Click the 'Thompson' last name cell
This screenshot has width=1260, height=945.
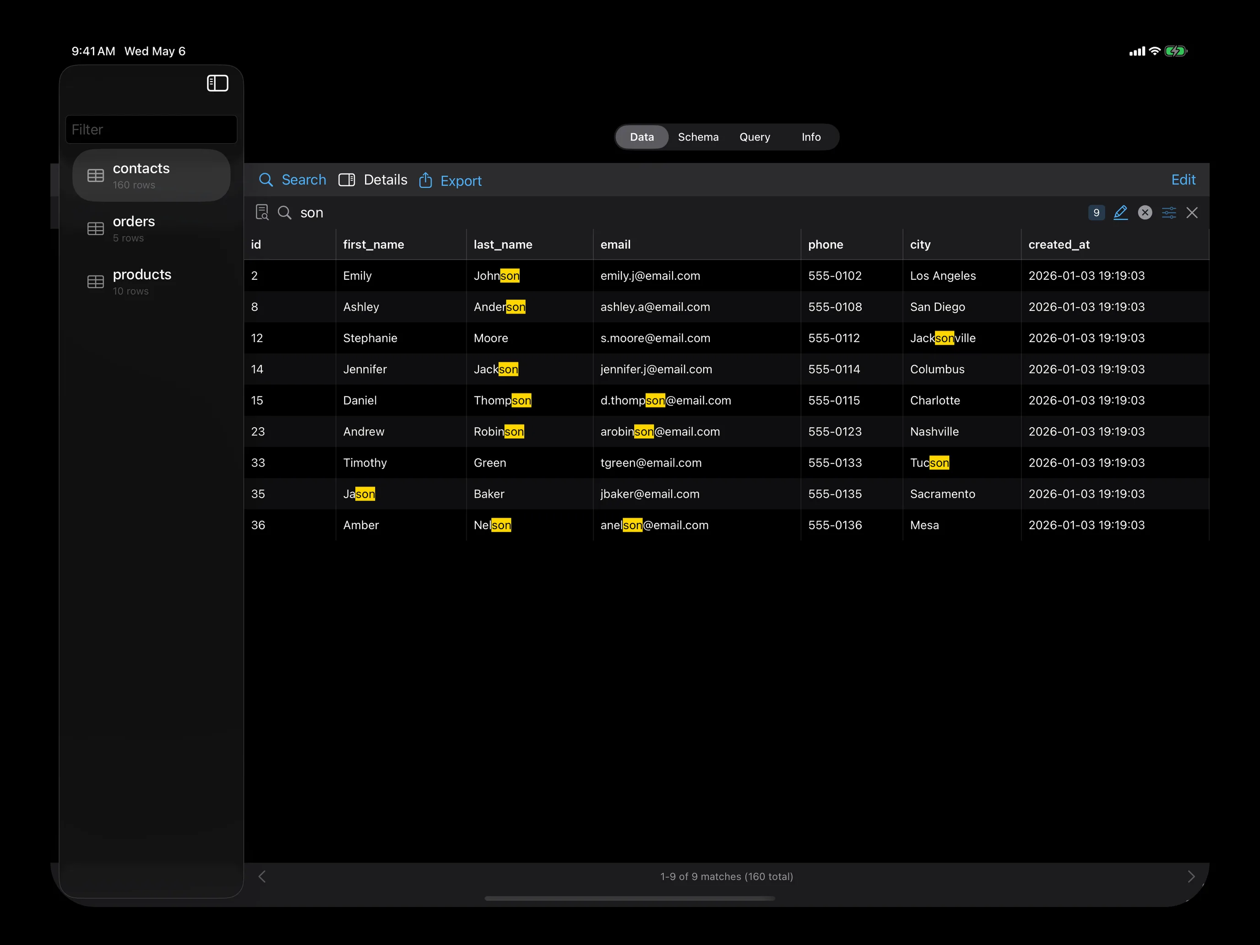530,401
